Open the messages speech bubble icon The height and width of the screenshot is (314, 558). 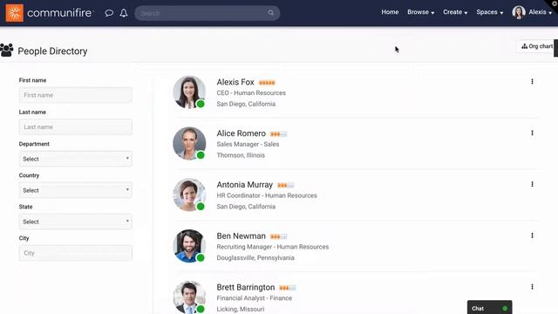[x=109, y=13]
